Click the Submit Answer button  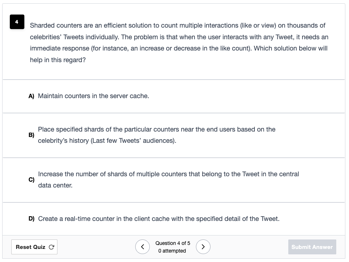[312, 247]
